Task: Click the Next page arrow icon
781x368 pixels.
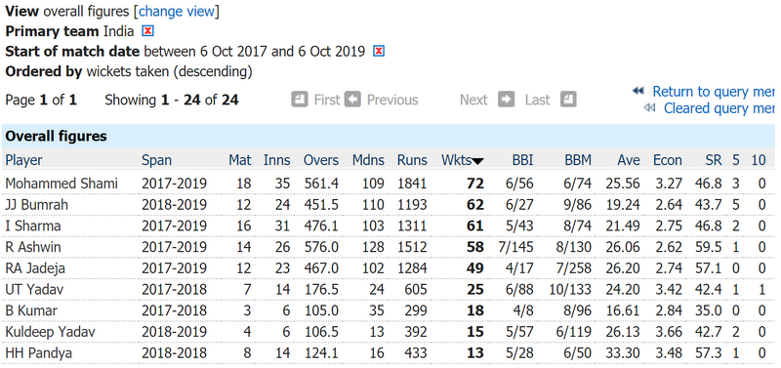Action: (x=507, y=100)
